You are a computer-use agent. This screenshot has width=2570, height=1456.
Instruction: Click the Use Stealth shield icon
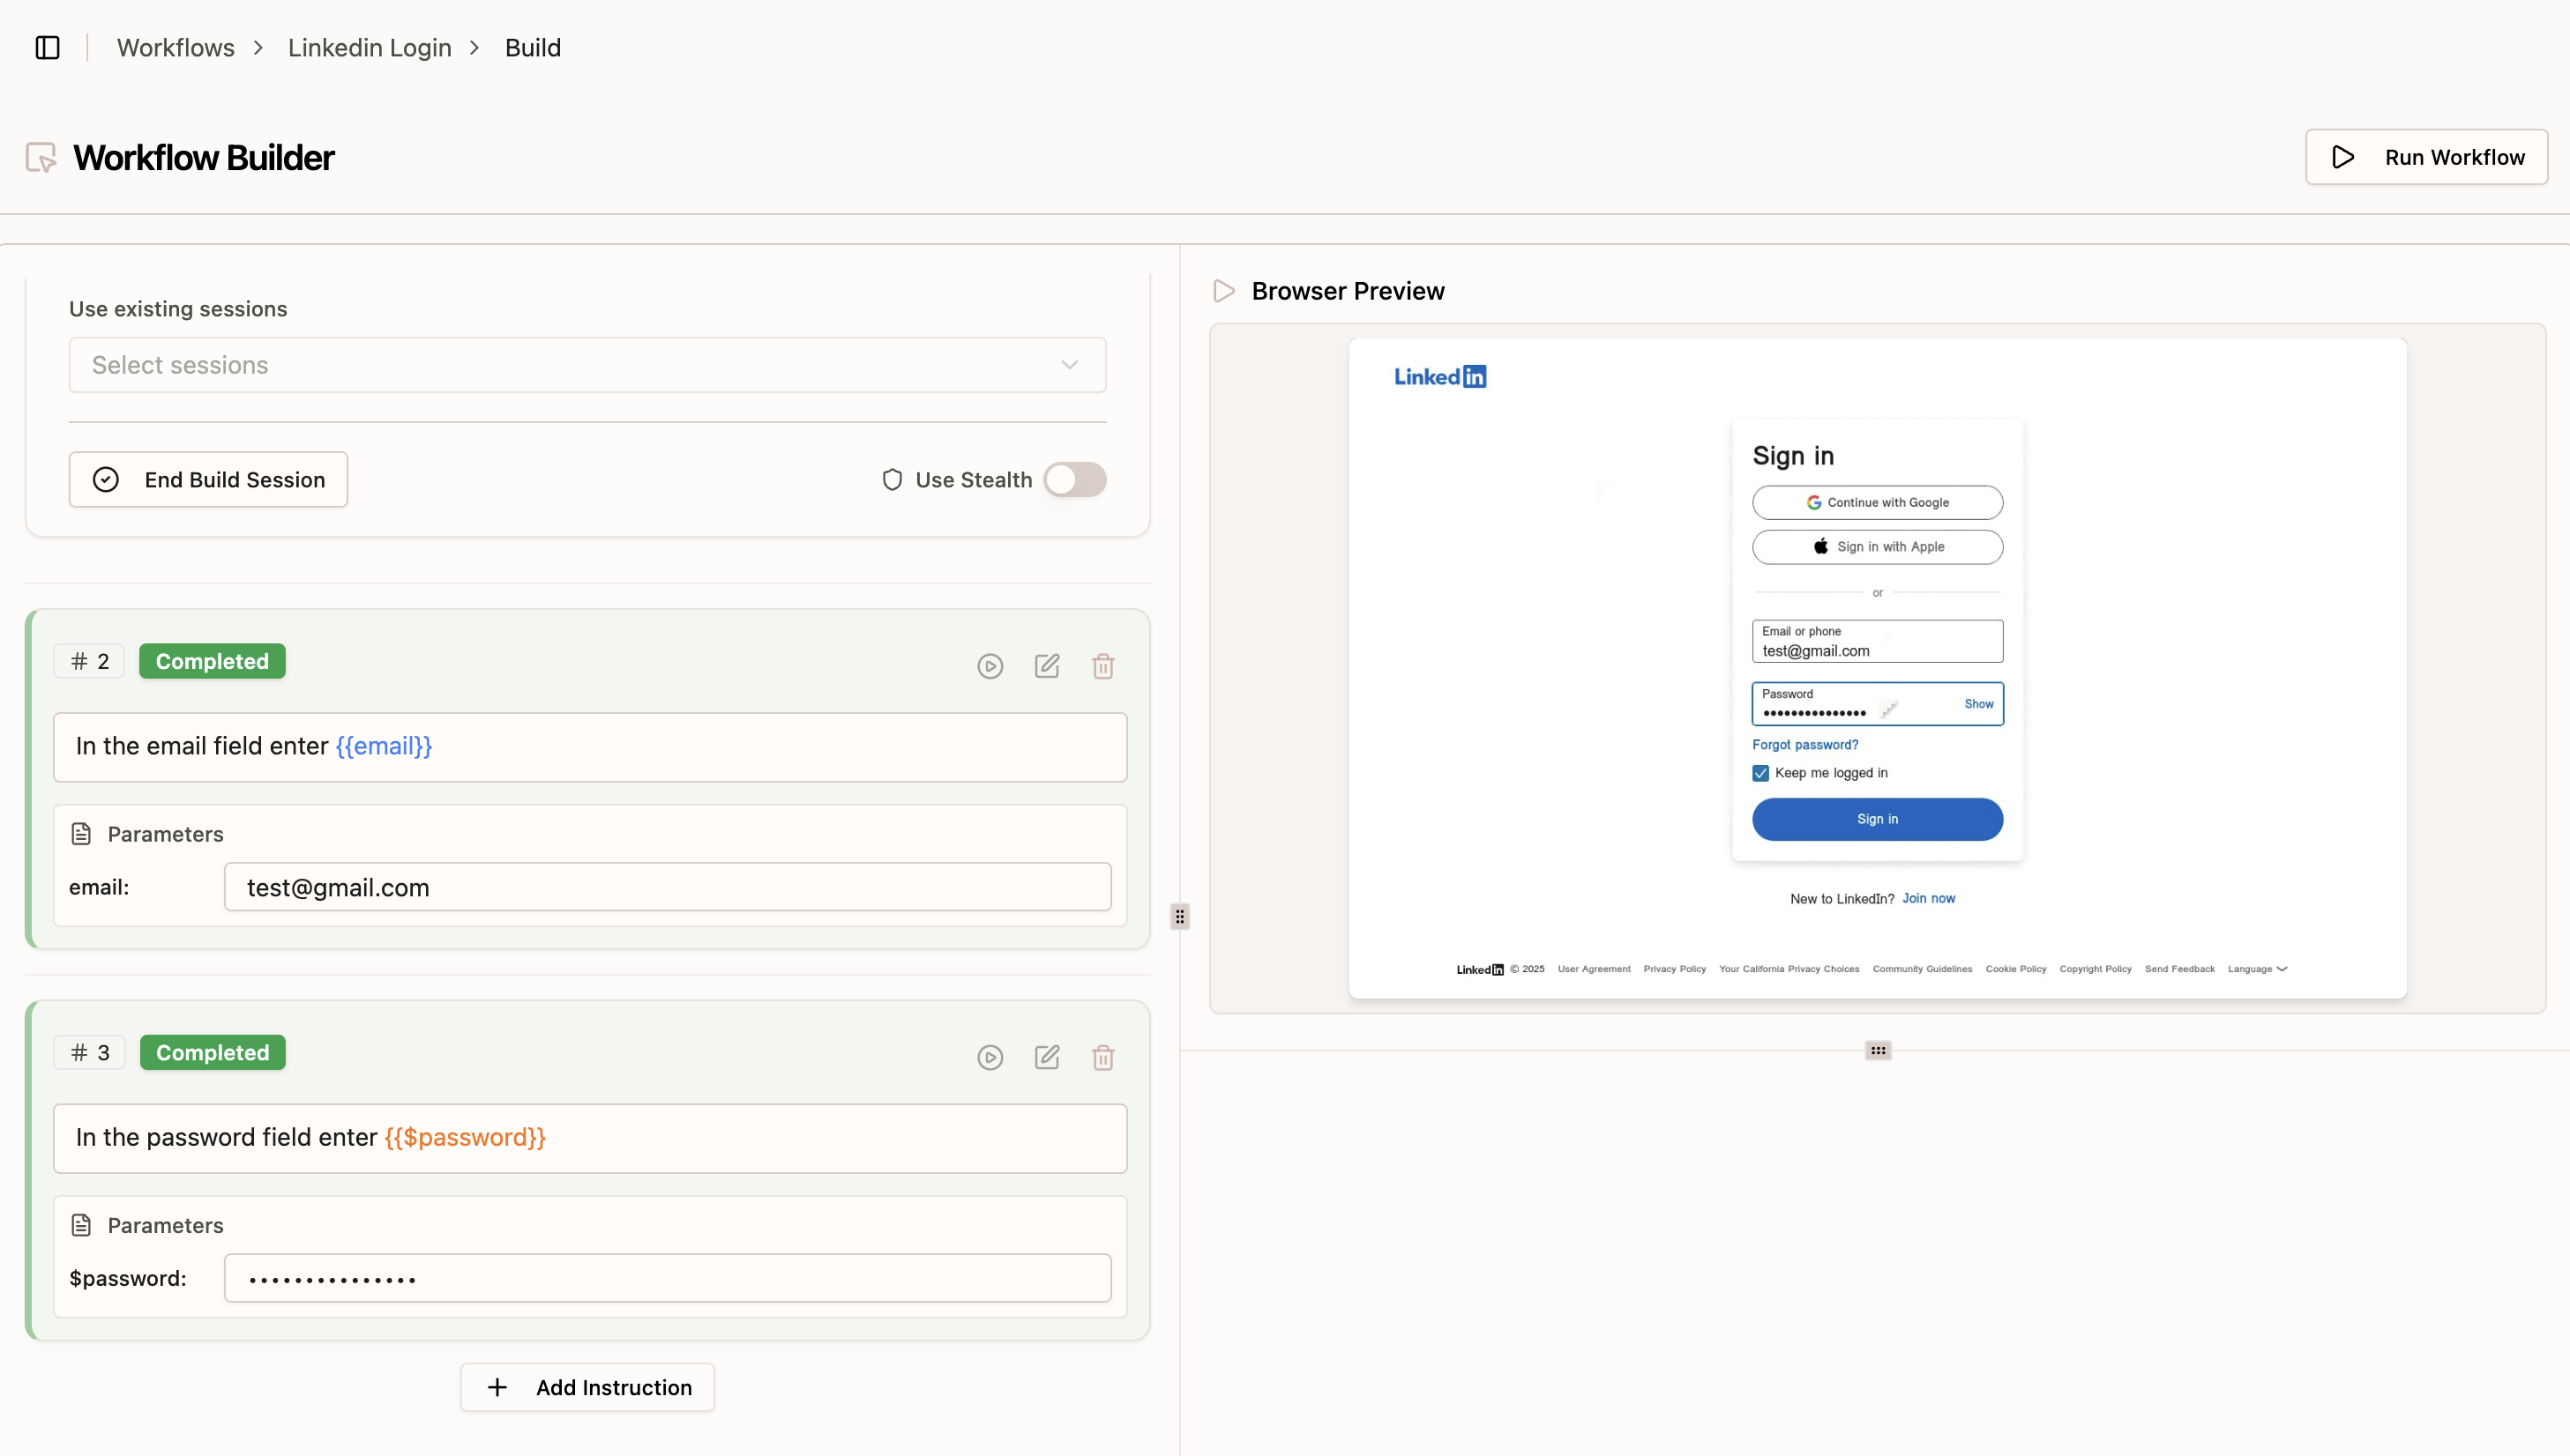tap(892, 479)
